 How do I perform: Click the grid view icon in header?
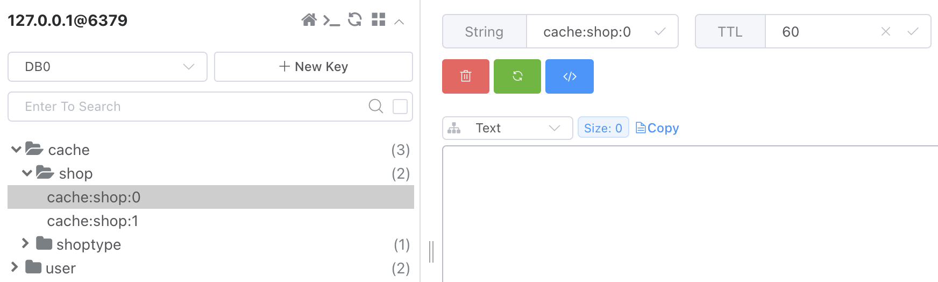(379, 20)
